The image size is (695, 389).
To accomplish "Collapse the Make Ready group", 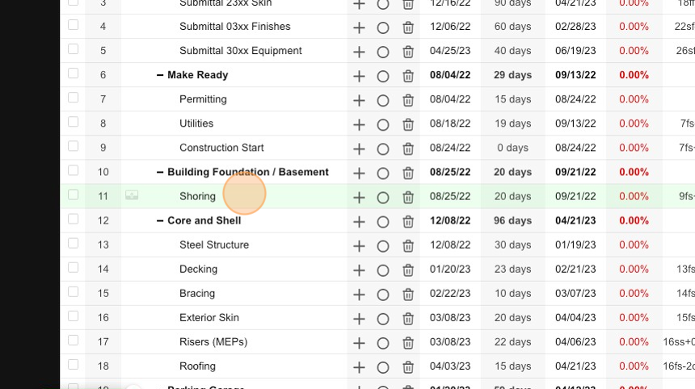I will [160, 75].
